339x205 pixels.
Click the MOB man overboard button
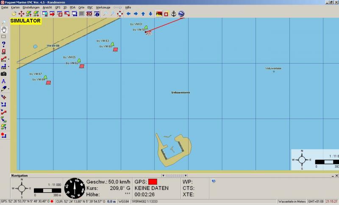coord(159,14)
